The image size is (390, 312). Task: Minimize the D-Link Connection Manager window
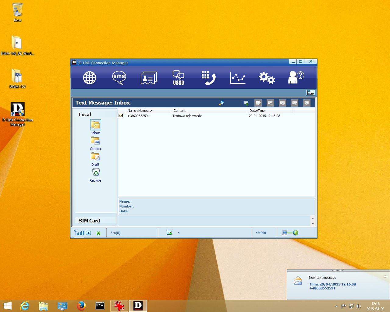293,62
